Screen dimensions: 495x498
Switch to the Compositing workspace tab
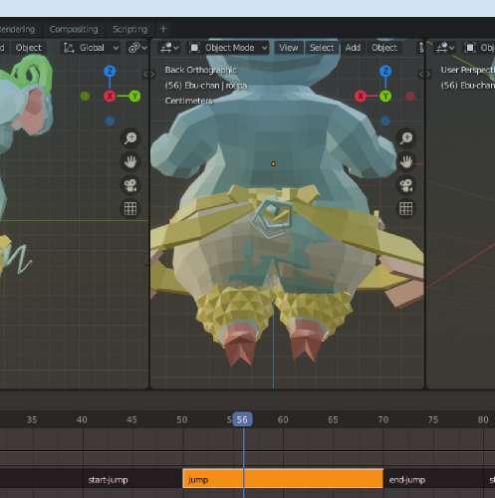(x=74, y=29)
